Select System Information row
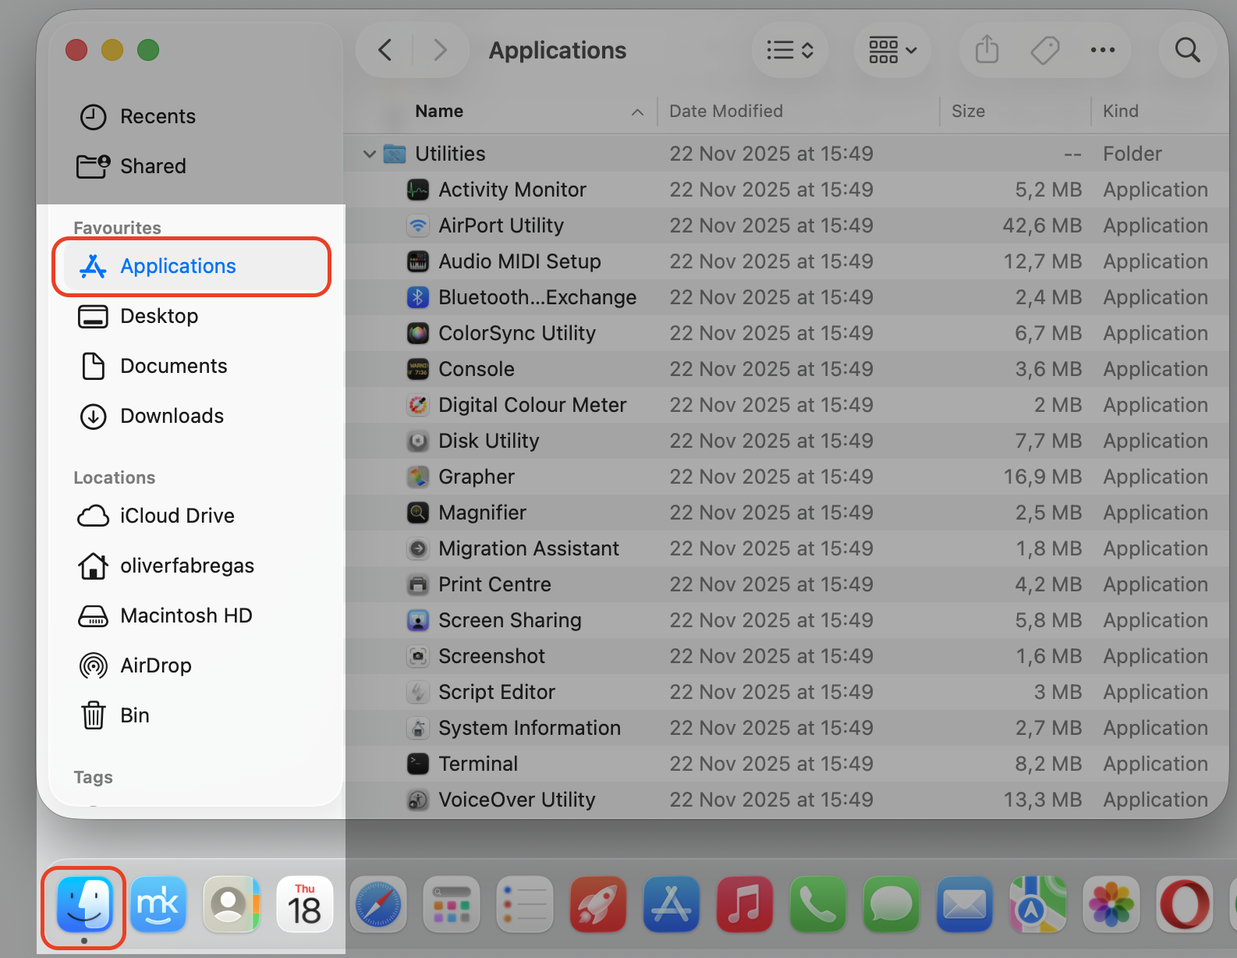The image size is (1237, 958). tap(786, 728)
